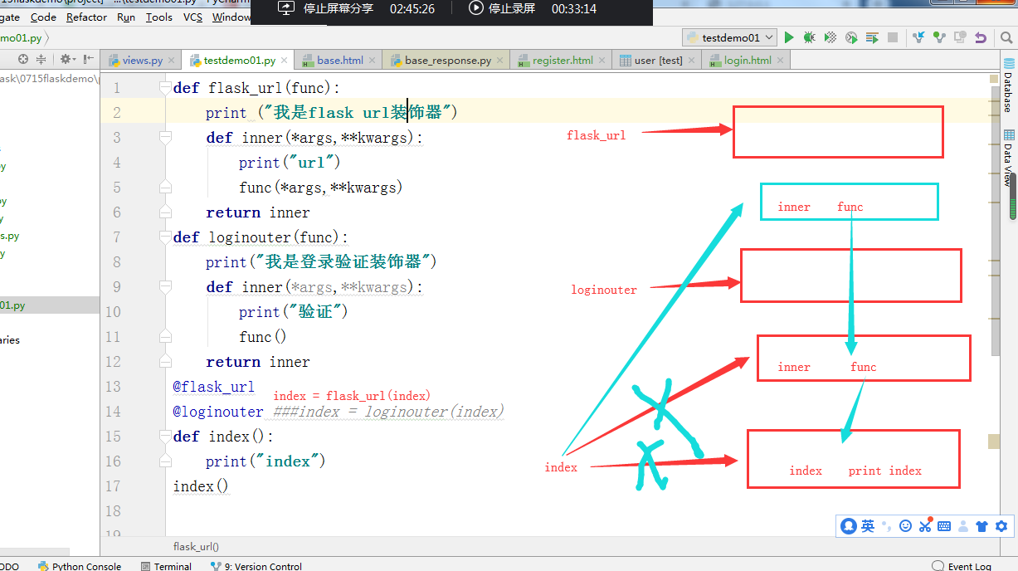
Task: Open the Sogou on-screen keyboard
Action: pyautogui.click(x=943, y=526)
